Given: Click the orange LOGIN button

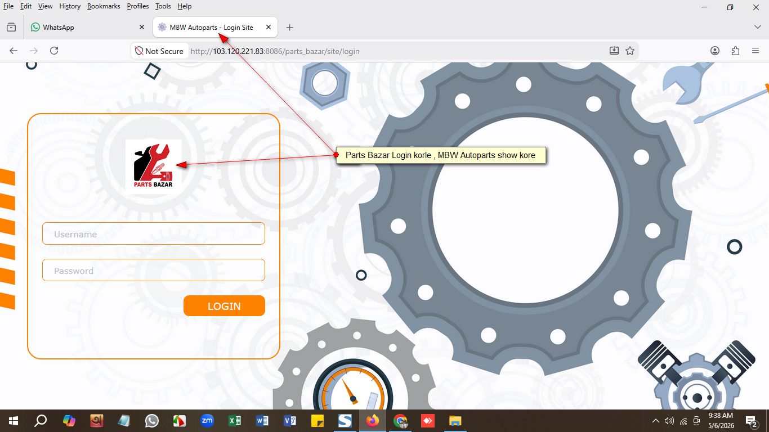Looking at the screenshot, I should (x=224, y=306).
